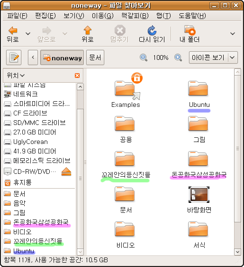Select the 공용 folder icon

tap(125, 124)
